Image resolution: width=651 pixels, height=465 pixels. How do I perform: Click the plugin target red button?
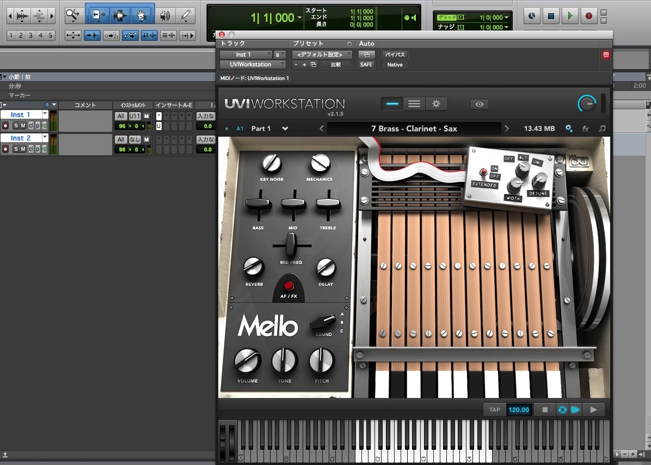(606, 55)
